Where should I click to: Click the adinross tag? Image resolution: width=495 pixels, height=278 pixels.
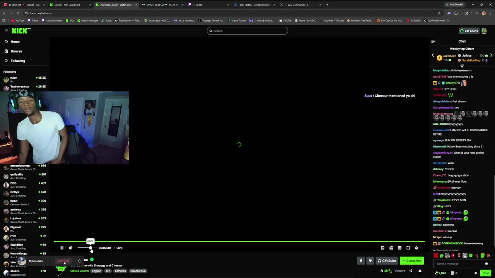click(x=120, y=271)
